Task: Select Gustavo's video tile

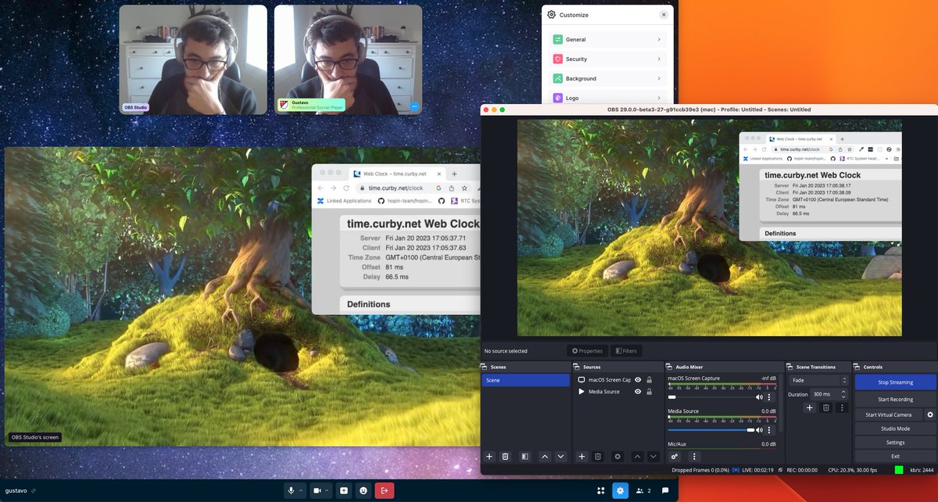Action: click(x=348, y=60)
